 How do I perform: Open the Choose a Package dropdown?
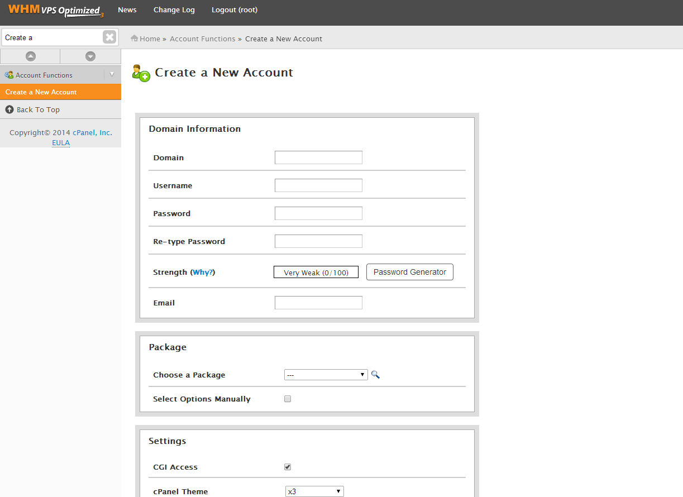pyautogui.click(x=326, y=375)
